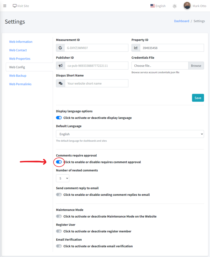Select the Web Permalinks section
The width and height of the screenshot is (210, 257).
pyautogui.click(x=20, y=84)
